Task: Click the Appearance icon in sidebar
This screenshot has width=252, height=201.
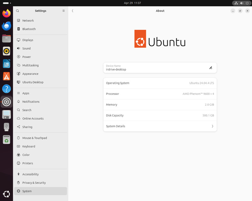Action: (19, 73)
